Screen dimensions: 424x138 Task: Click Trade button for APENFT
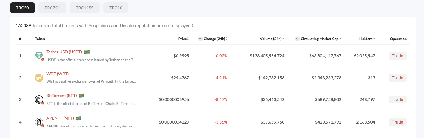[398, 122]
